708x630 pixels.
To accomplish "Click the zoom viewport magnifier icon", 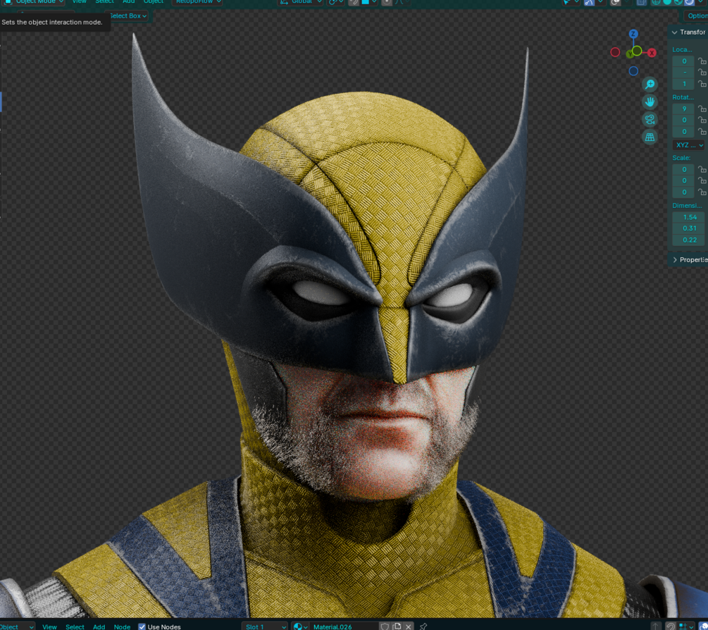I will [650, 84].
